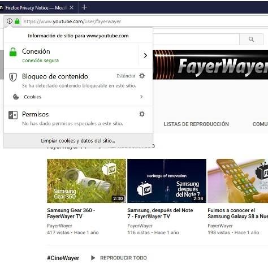Click inside the YouTube search field
Image resolution: width=268 pixels, height=268 pixels.
coord(196,39)
